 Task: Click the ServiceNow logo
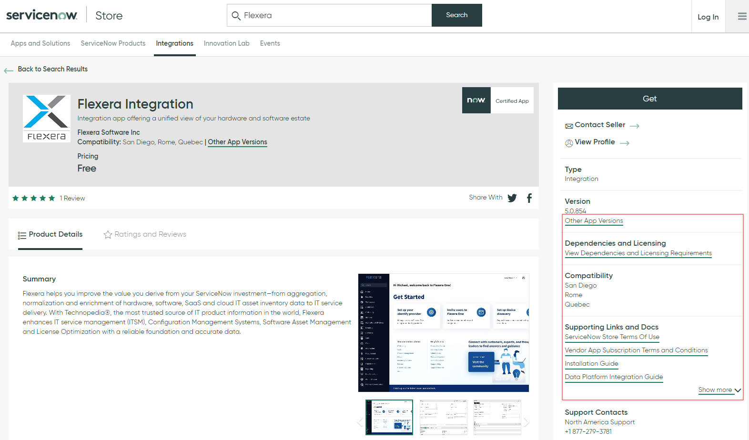tap(41, 15)
